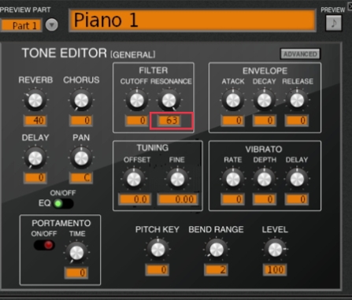Click the Vibrato Rate knob

(x=233, y=180)
